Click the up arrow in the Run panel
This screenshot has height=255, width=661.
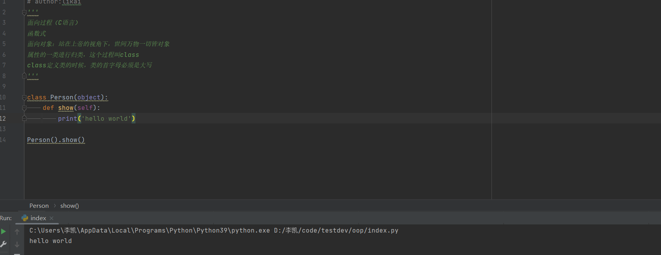17,232
